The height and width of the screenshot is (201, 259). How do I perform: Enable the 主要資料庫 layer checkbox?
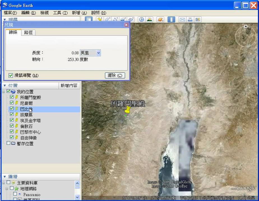click(8, 182)
